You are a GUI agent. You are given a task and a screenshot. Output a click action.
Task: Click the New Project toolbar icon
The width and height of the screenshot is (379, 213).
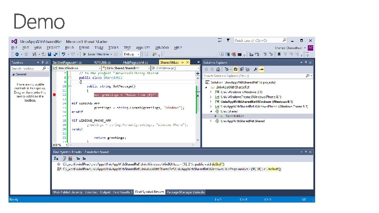pyautogui.click(x=34, y=54)
